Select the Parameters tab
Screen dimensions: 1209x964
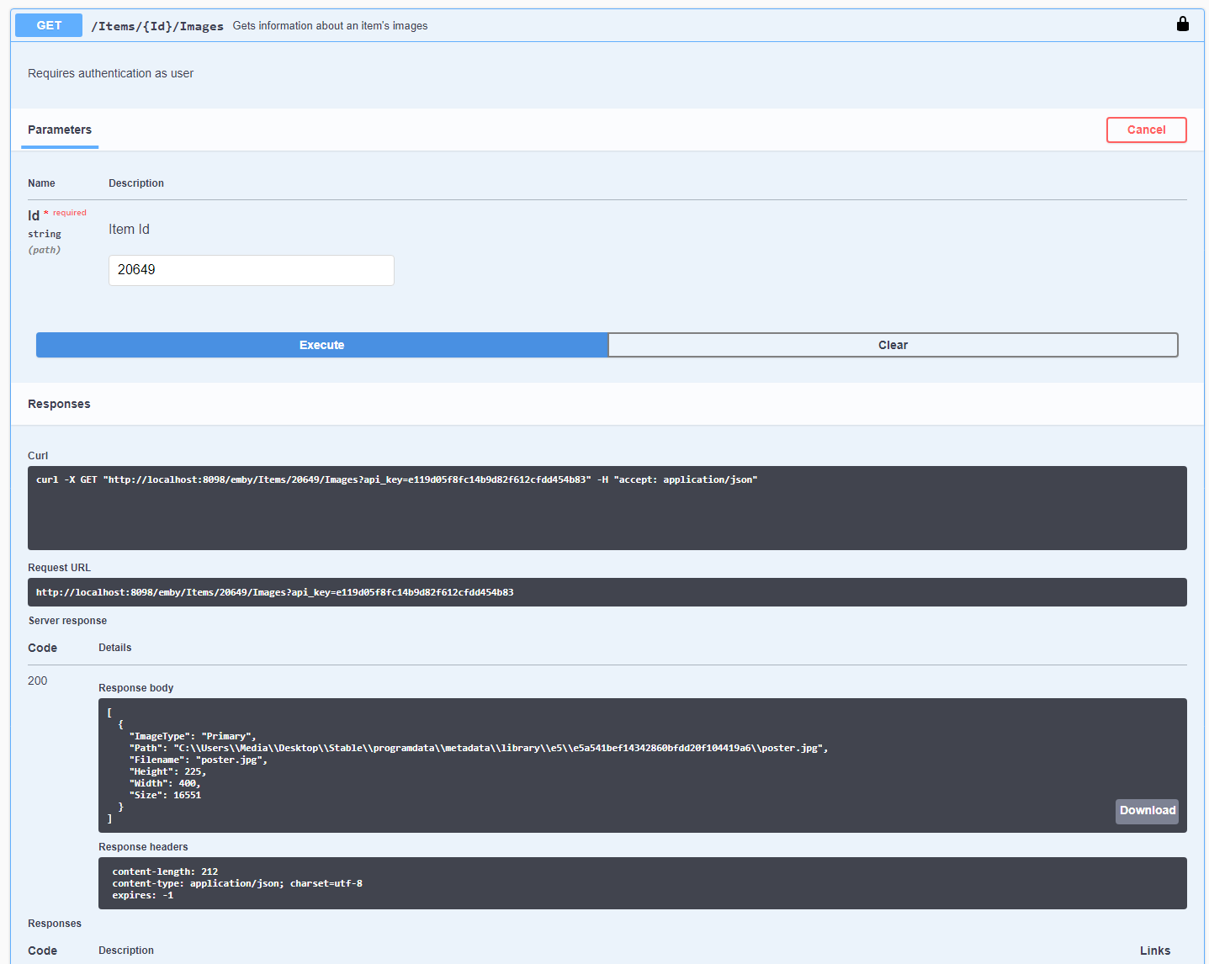tap(60, 130)
